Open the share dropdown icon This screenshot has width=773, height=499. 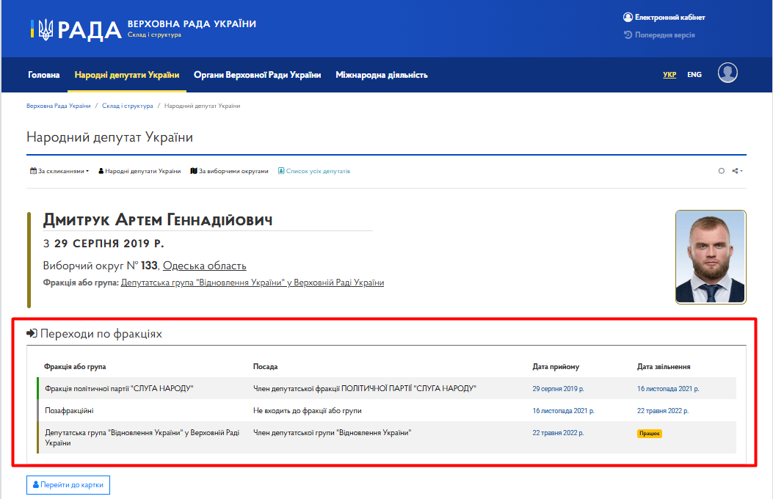pos(738,171)
